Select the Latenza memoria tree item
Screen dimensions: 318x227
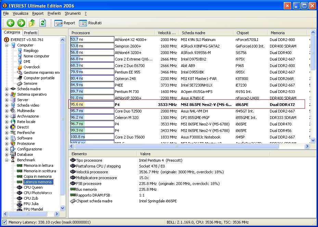(x=38, y=182)
